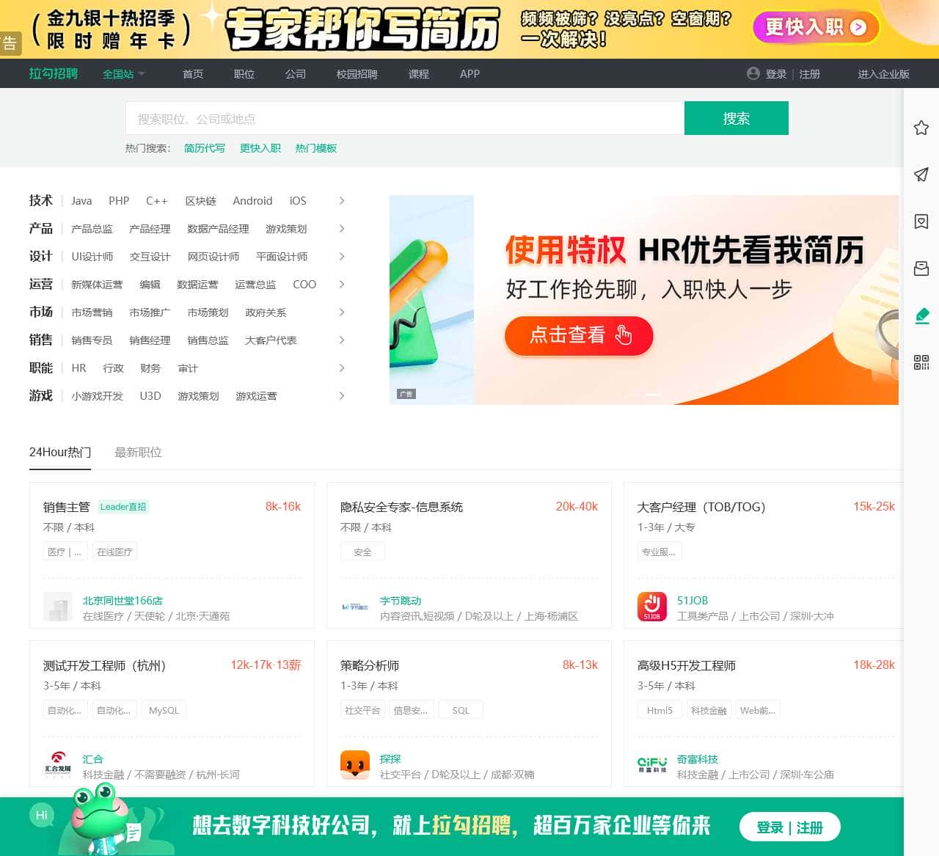Open 公司 in navigation bar

pyautogui.click(x=296, y=74)
